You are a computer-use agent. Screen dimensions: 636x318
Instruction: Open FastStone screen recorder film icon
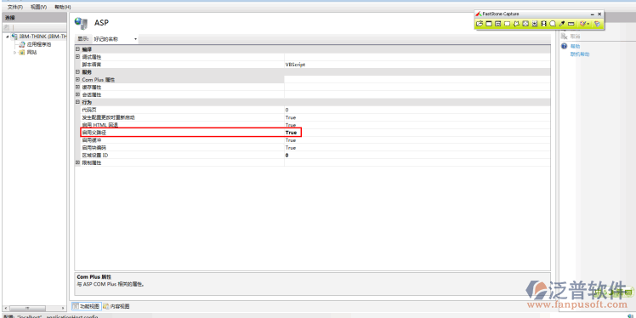(x=543, y=24)
